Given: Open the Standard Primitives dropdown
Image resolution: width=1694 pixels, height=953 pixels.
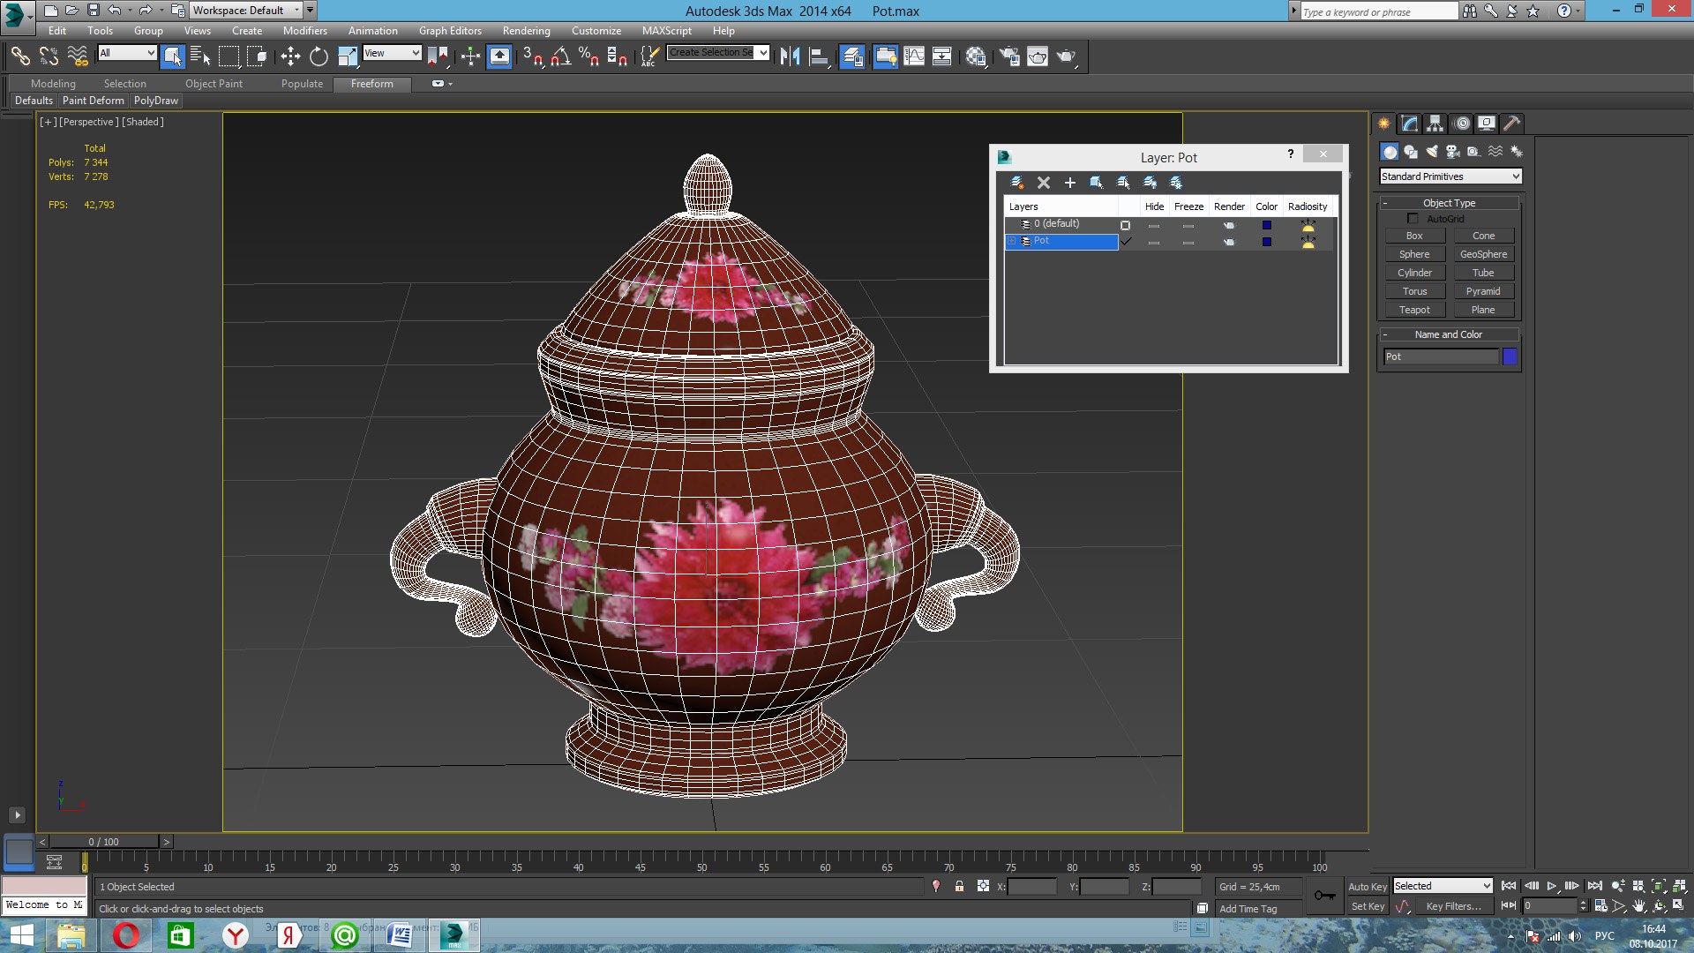Looking at the screenshot, I should click(1450, 176).
